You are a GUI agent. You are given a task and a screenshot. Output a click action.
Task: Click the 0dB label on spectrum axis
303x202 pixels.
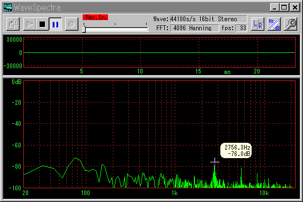(x=16, y=82)
